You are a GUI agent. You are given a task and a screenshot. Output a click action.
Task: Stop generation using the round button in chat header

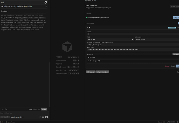tap(46, 2)
